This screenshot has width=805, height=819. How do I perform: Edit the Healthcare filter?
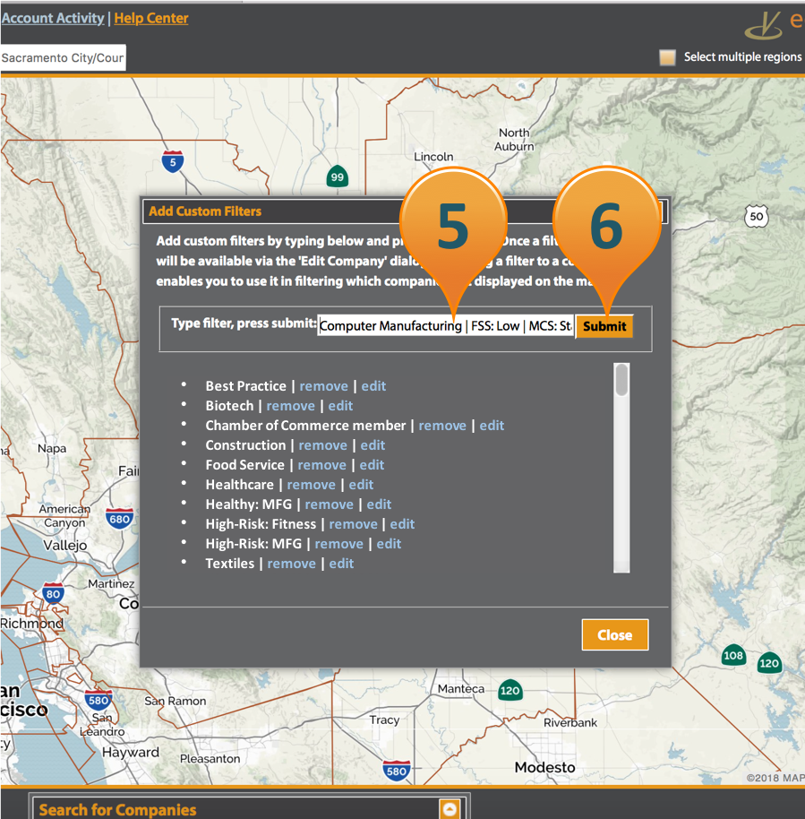coord(361,485)
